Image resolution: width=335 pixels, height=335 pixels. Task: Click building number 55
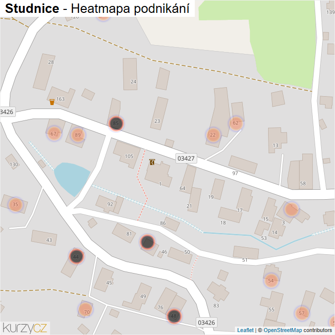(x=272, y=310)
